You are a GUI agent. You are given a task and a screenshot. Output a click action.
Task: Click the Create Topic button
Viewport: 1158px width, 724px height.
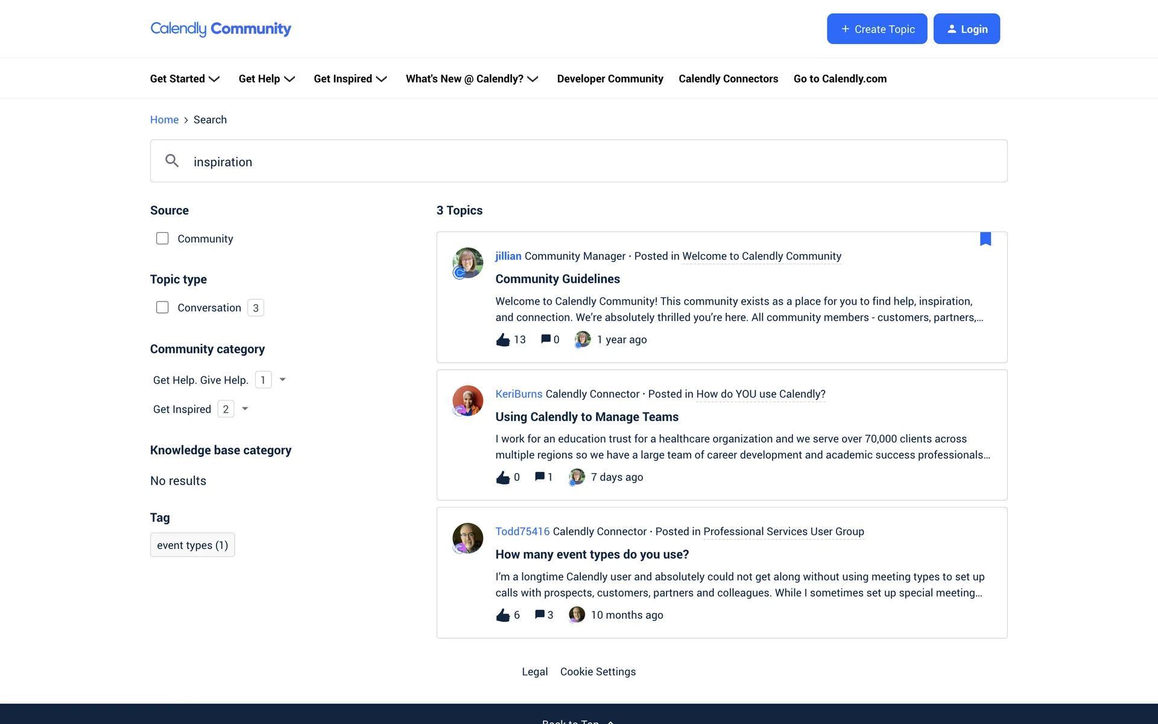876,29
